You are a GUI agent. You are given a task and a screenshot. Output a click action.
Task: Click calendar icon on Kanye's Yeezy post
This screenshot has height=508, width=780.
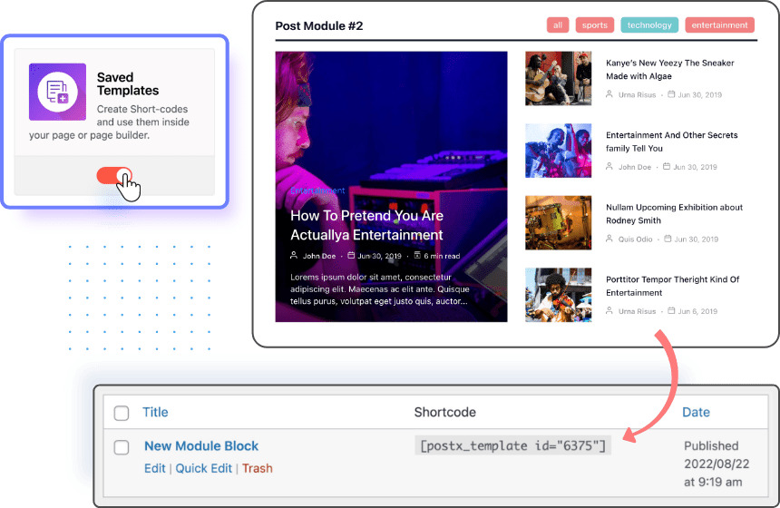click(671, 94)
